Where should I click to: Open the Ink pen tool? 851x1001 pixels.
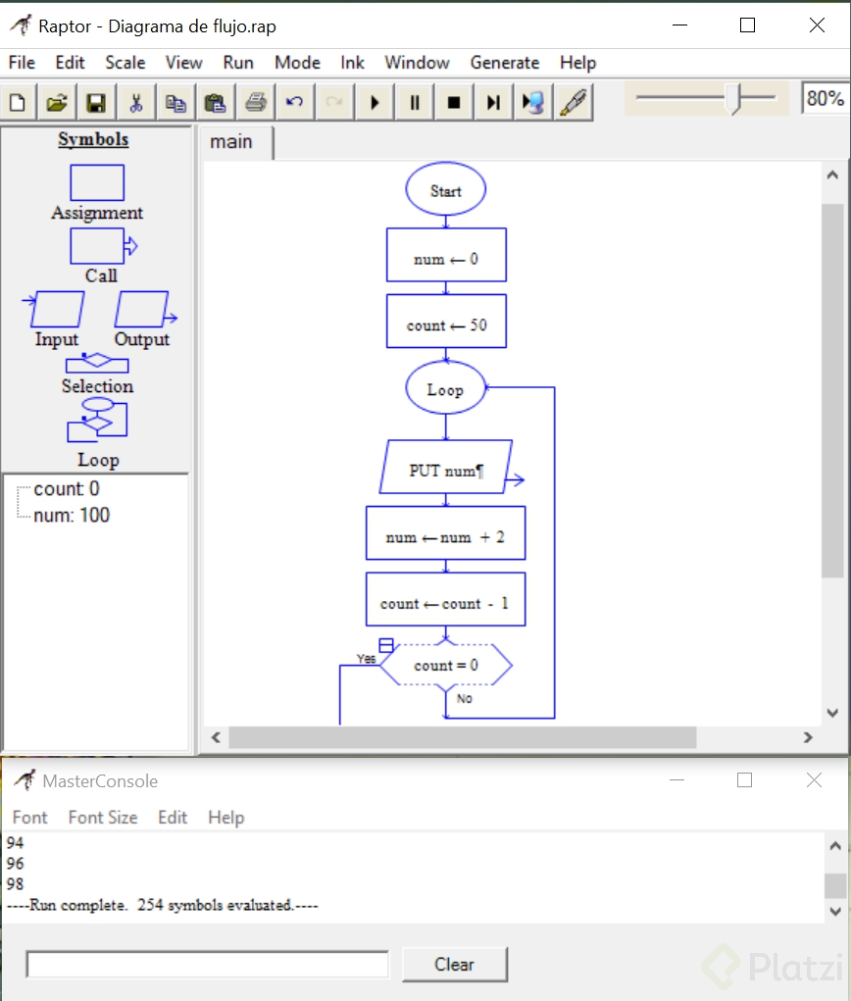(575, 102)
